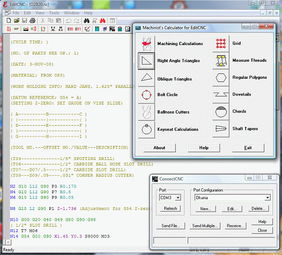Click the red binoculars search icon
The width and height of the screenshot is (282, 255).
[102, 21]
